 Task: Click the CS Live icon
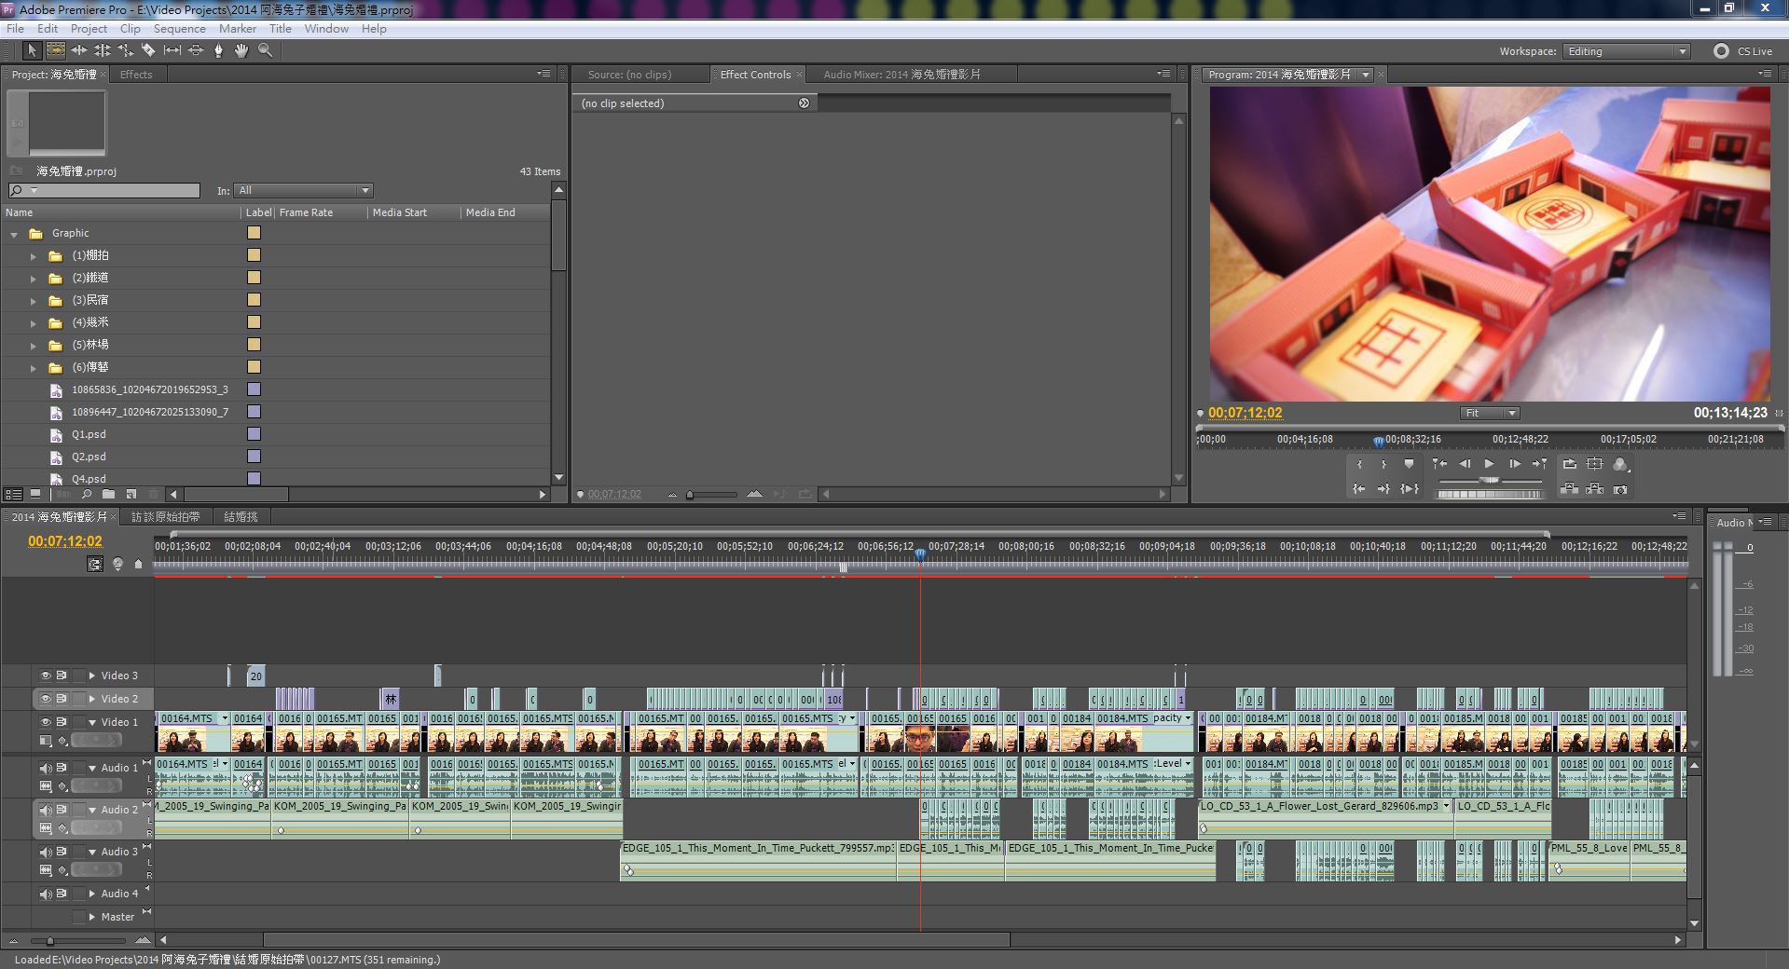point(1721,51)
